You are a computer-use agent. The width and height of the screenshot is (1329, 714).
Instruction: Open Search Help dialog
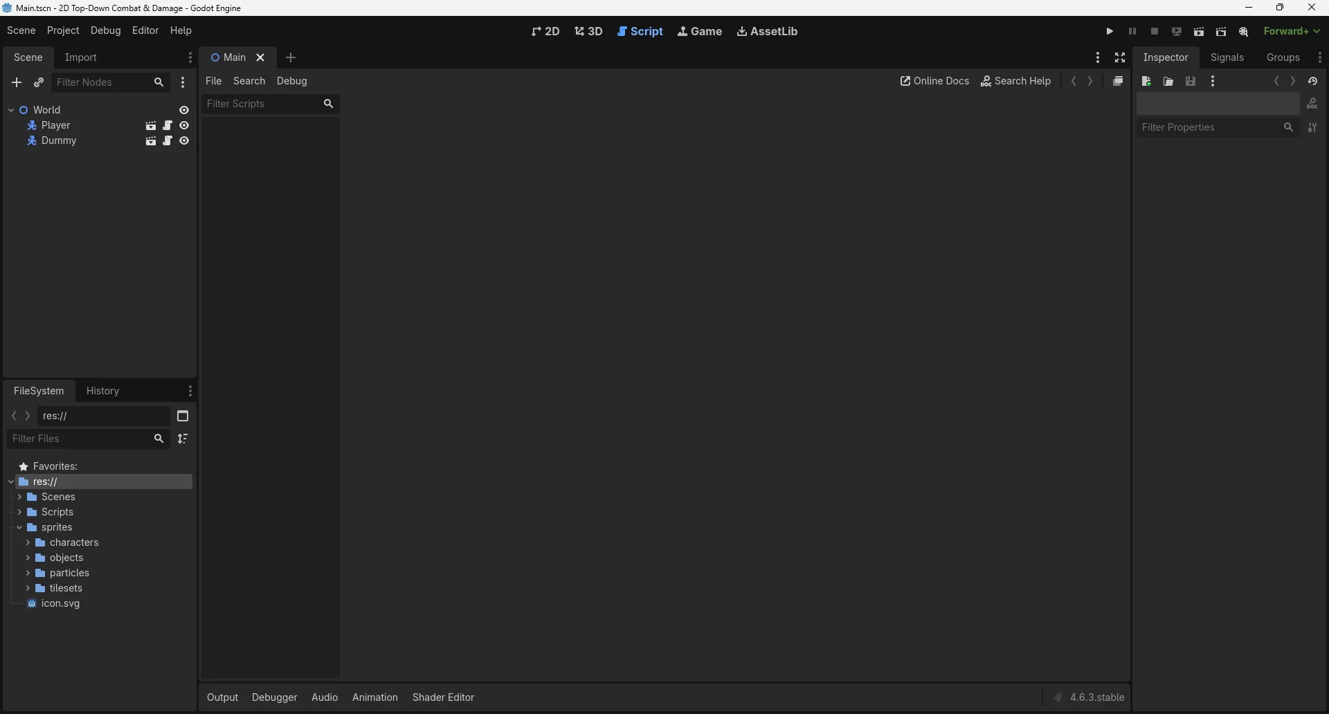(x=1016, y=81)
